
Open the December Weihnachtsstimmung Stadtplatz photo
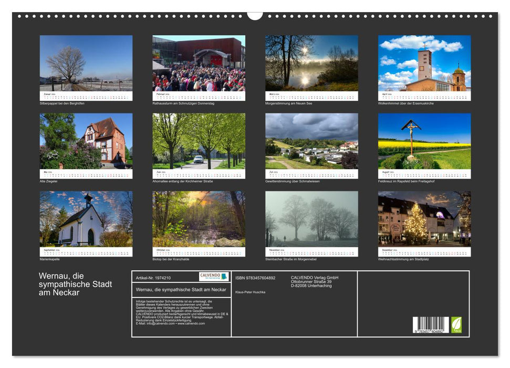pos(423,221)
